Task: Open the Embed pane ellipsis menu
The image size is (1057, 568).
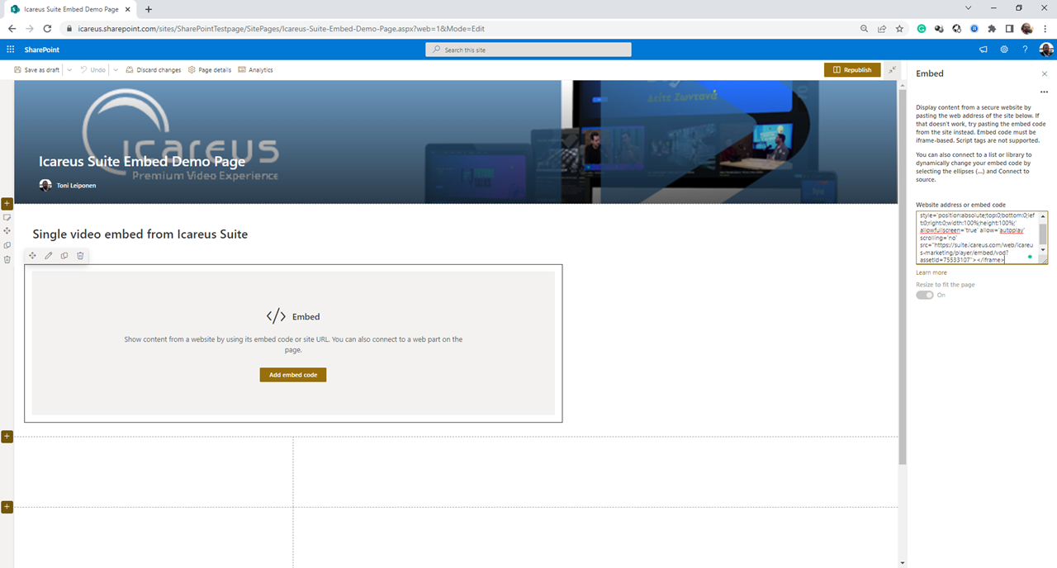Action: [1044, 92]
